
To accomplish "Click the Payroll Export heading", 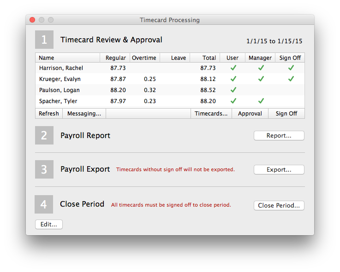I will point(85,169).
